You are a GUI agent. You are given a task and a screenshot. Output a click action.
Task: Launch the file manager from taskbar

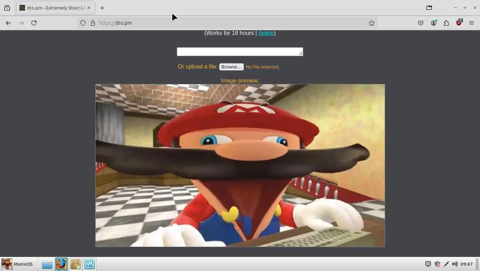pos(47,264)
